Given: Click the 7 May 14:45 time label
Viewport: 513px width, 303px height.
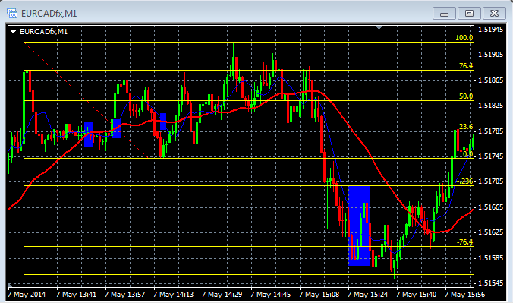Looking at the screenshot, I should pos(270,294).
